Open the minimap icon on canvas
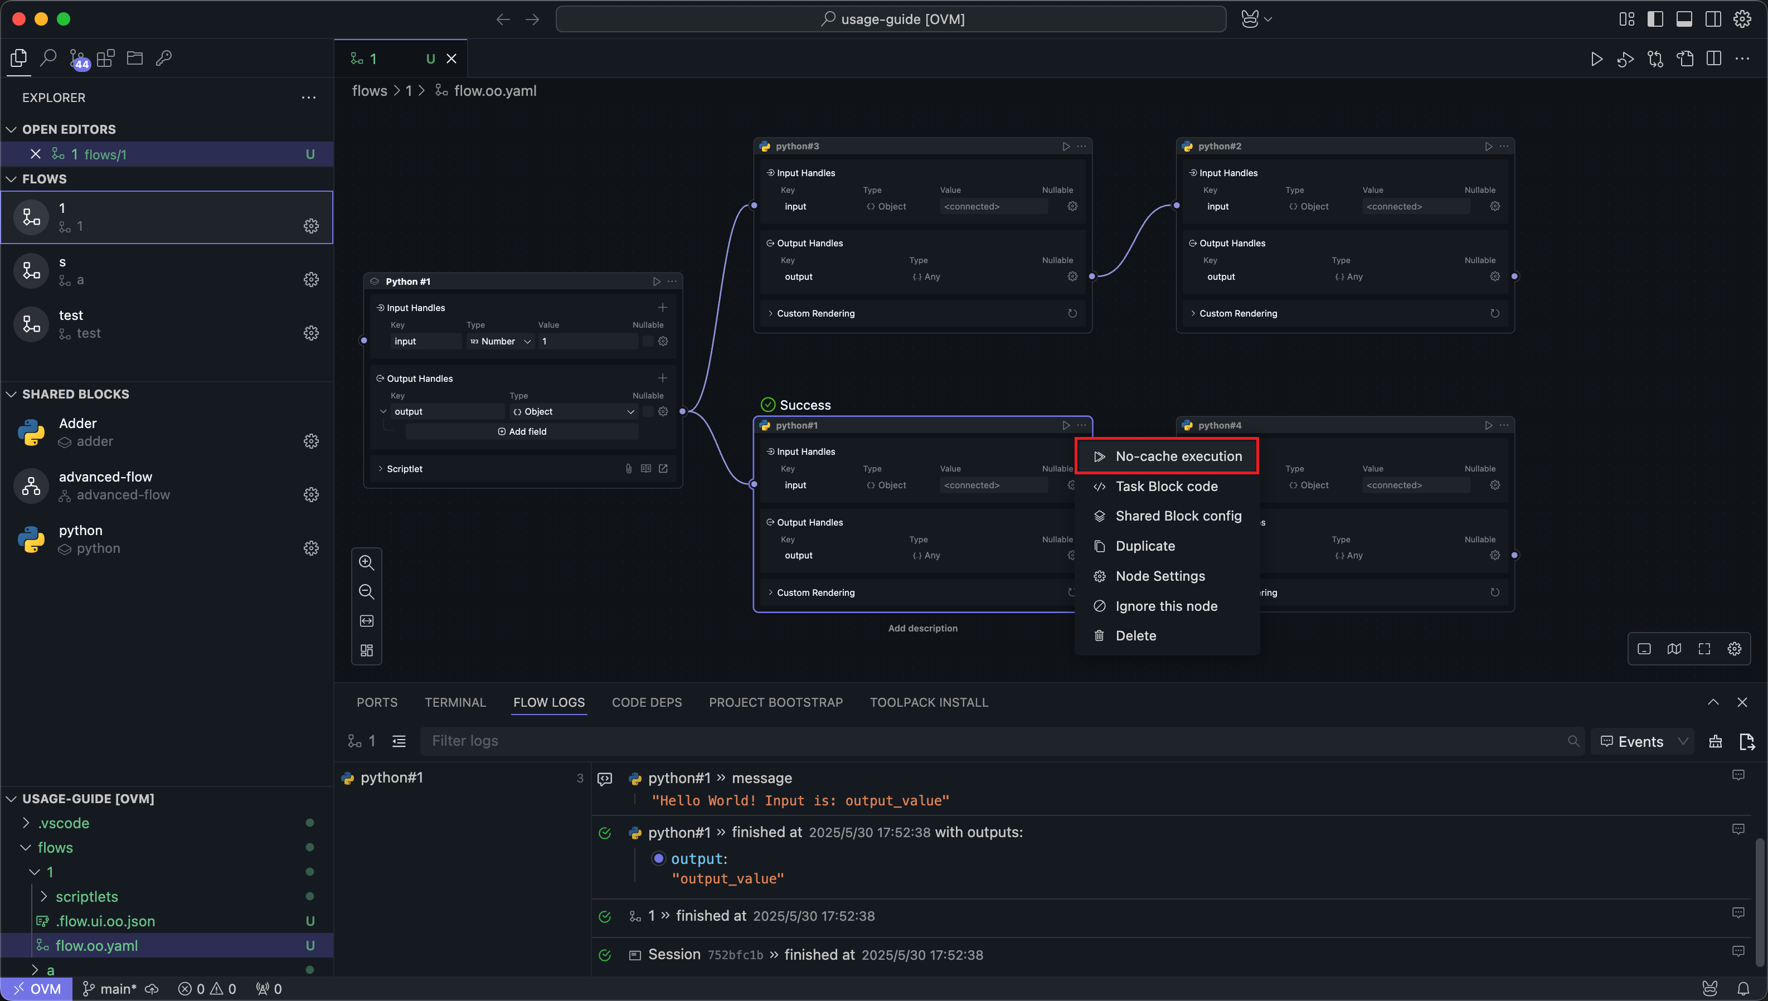This screenshot has height=1001, width=1768. pos(1674,648)
